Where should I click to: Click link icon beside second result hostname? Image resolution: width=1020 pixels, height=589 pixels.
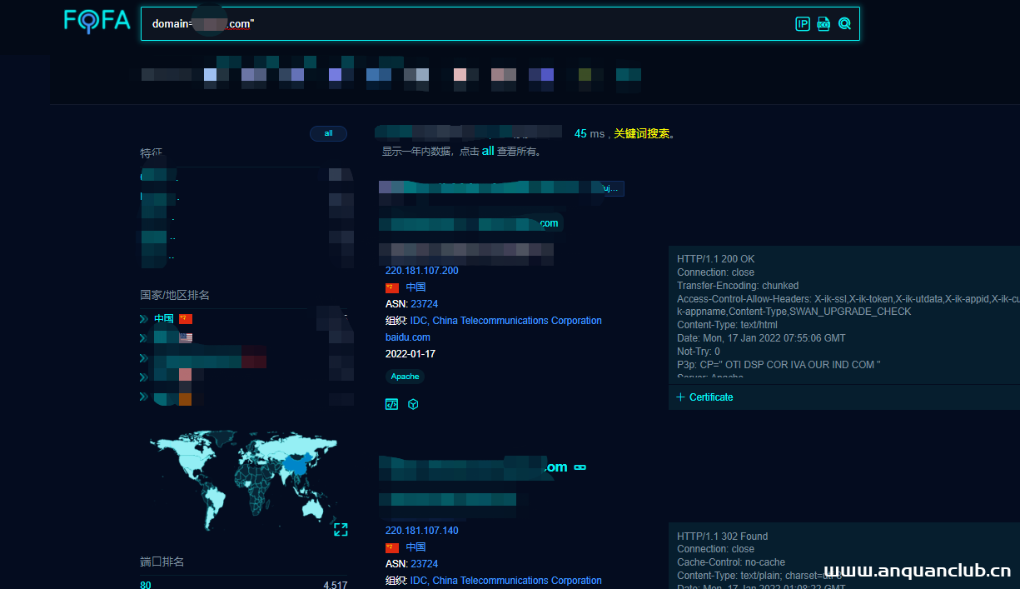[x=580, y=467]
